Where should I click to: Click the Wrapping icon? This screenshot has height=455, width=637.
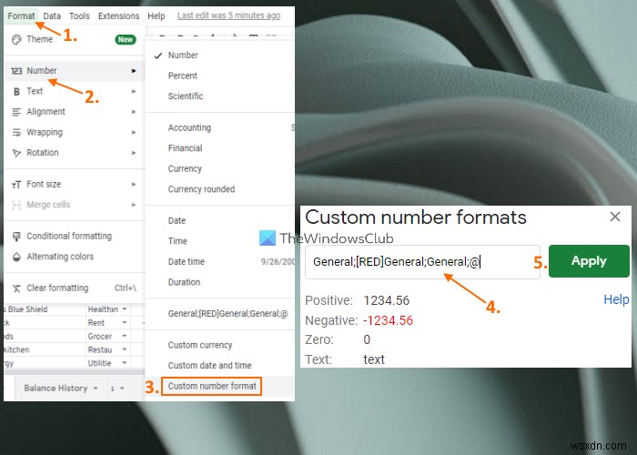[x=16, y=133]
